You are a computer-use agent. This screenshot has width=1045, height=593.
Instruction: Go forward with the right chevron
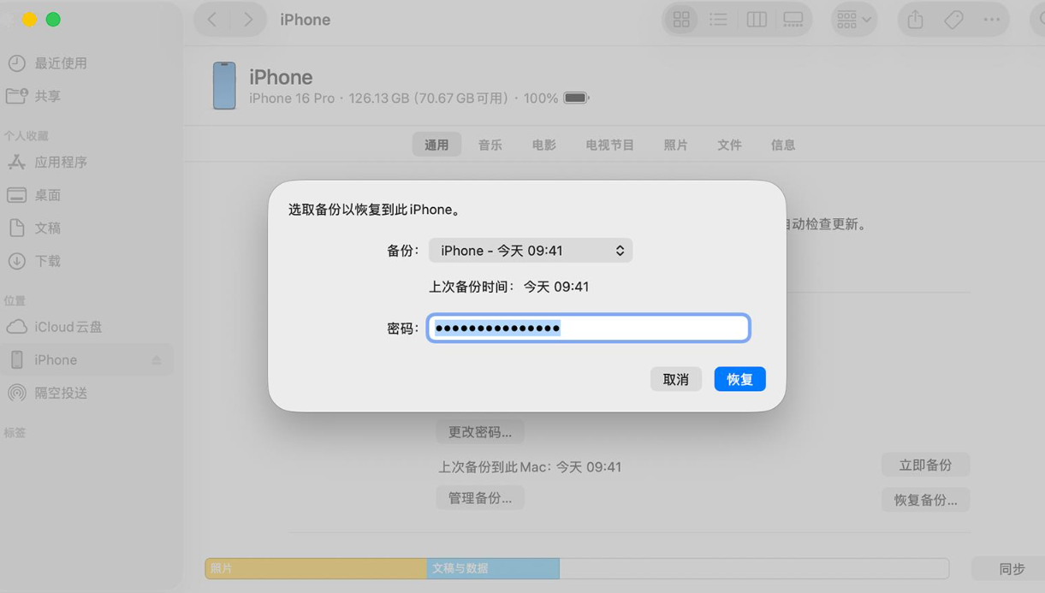tap(248, 20)
